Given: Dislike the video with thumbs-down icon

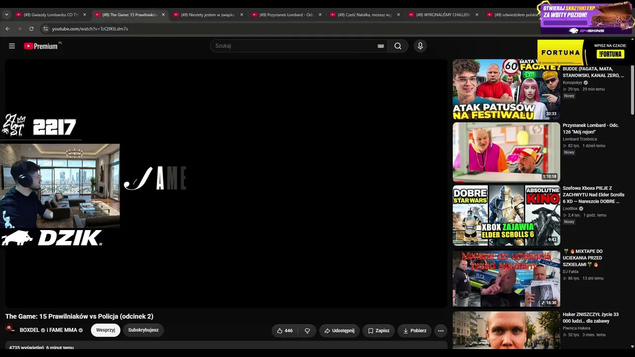Looking at the screenshot, I should pos(307,331).
